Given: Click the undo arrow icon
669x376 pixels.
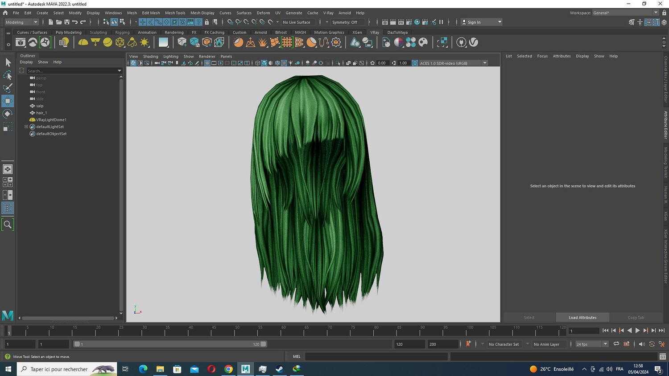Looking at the screenshot, I should pos(75,22).
